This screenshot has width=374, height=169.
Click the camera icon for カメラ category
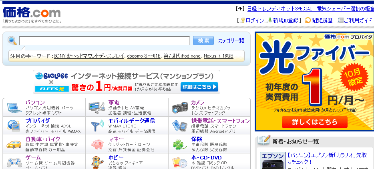click(x=180, y=107)
